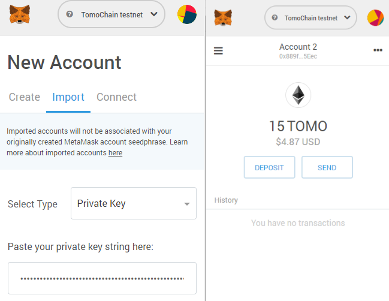This screenshot has height=301, width=389.
Task: Click the DEPOSIT button
Action: 269,168
